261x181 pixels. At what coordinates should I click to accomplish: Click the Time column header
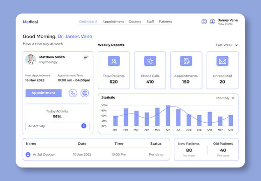(x=119, y=144)
